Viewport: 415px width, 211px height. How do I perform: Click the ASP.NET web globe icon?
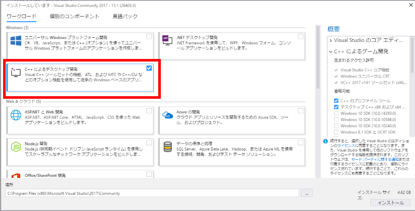pos(16,115)
